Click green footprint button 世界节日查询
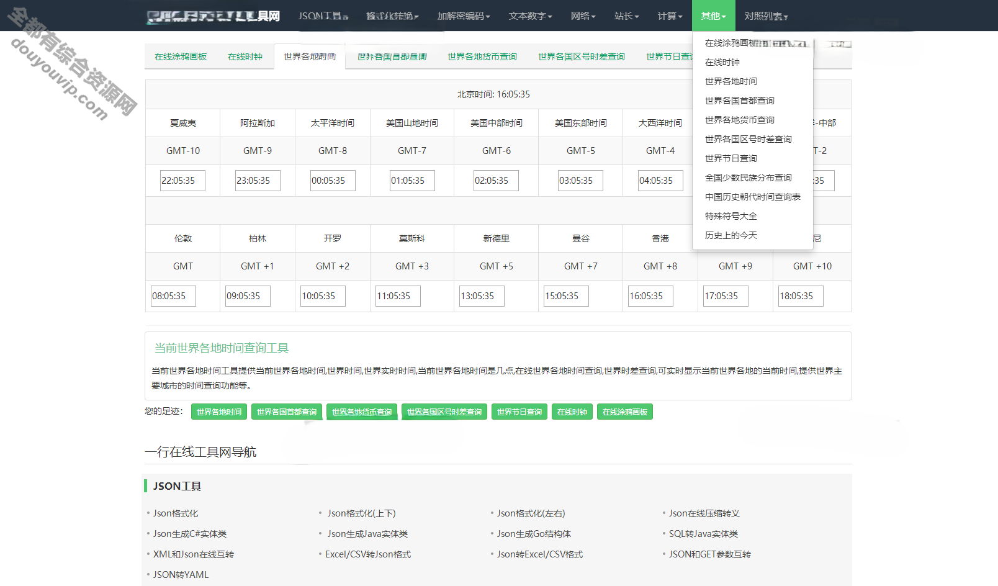Screen dimensions: 998x586 [x=519, y=412]
